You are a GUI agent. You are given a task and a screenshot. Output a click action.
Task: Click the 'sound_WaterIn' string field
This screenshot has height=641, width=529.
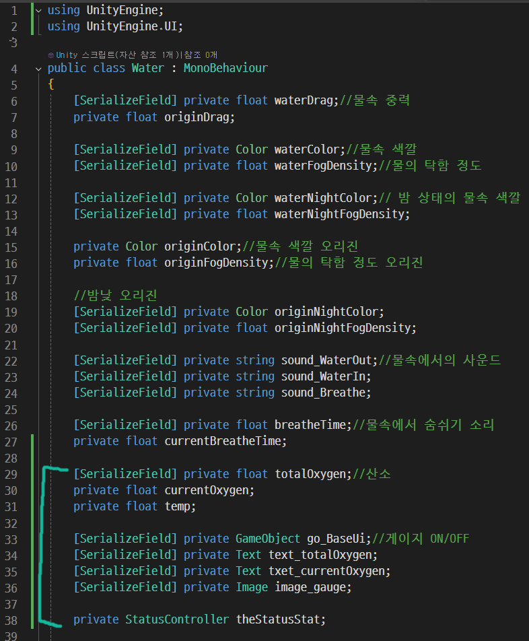click(323, 376)
